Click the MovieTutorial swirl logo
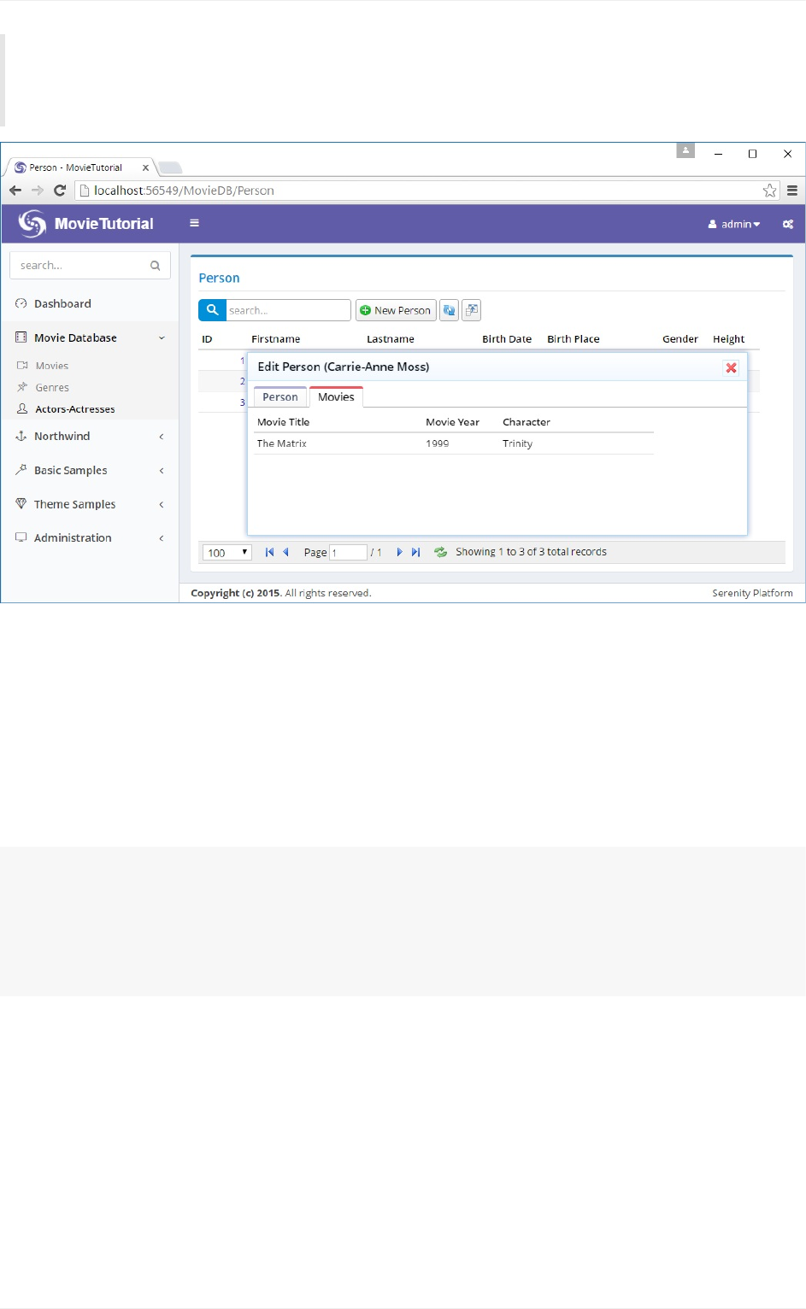The width and height of the screenshot is (806, 1309). pos(32,223)
